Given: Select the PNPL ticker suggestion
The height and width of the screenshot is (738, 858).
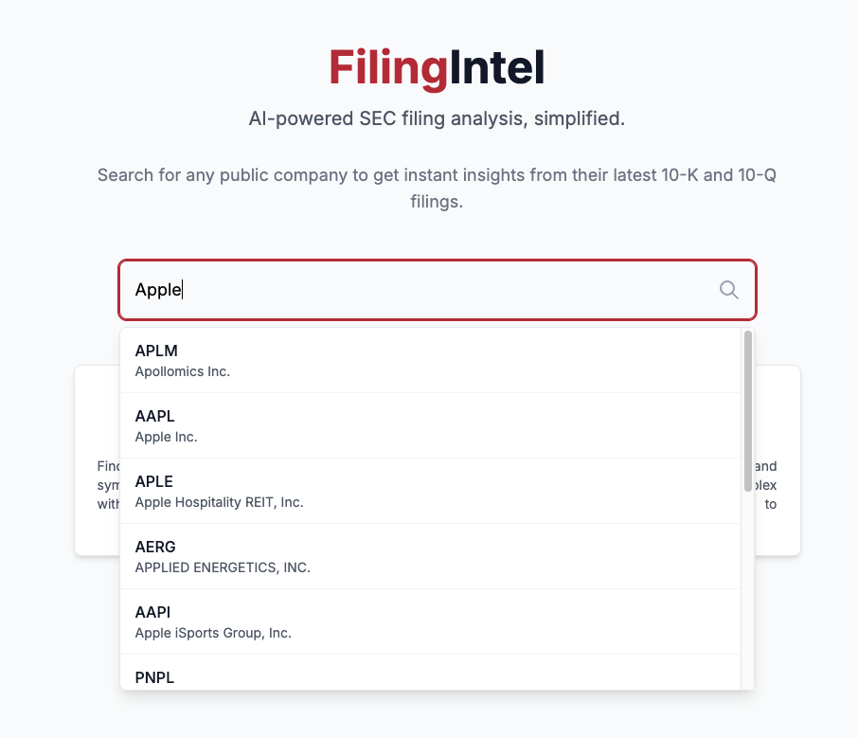Looking at the screenshot, I should 379,677.
